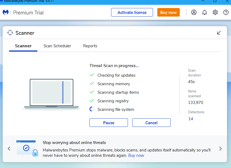Open notifications bell icon

[204, 12]
